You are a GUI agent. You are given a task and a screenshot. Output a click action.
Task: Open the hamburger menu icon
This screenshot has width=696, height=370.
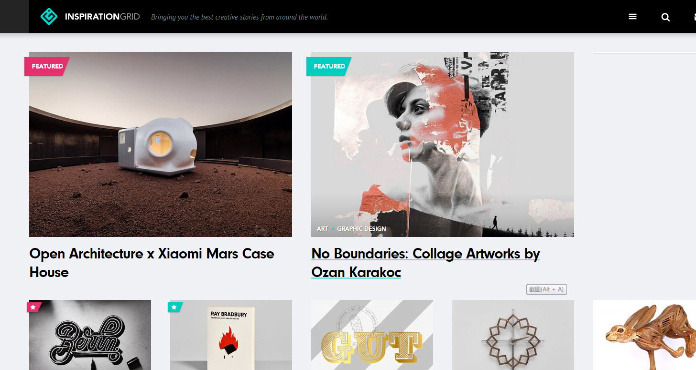coord(632,17)
